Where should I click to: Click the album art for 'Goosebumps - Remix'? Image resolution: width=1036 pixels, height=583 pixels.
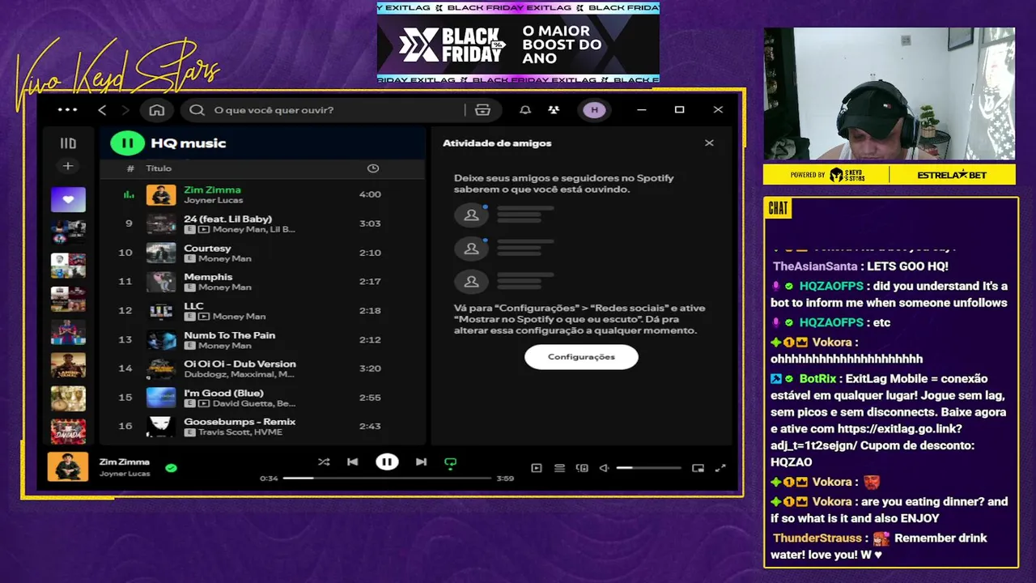pyautogui.click(x=161, y=427)
